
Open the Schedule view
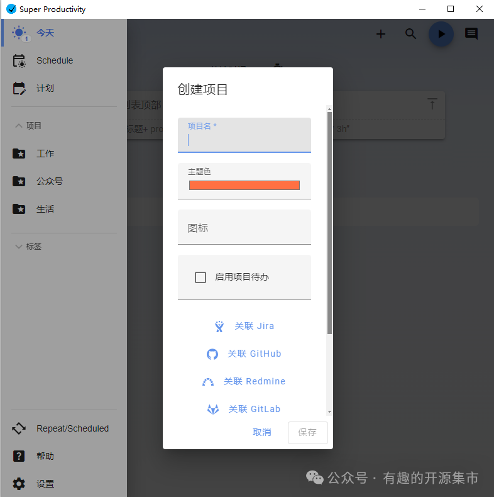pyautogui.click(x=63, y=60)
